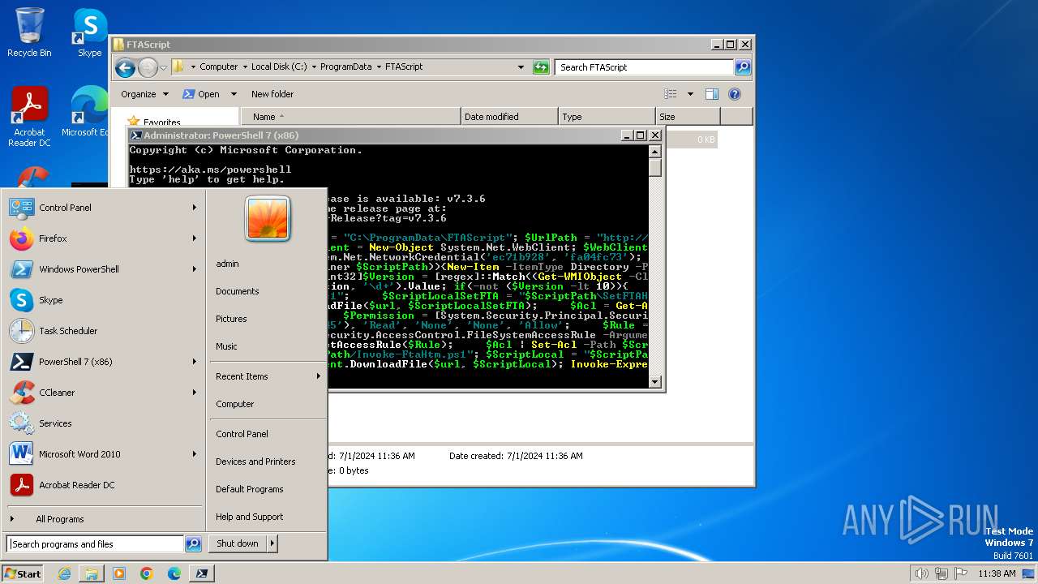Sort by Type column header
Image resolution: width=1038 pixels, height=584 pixels.
click(607, 117)
